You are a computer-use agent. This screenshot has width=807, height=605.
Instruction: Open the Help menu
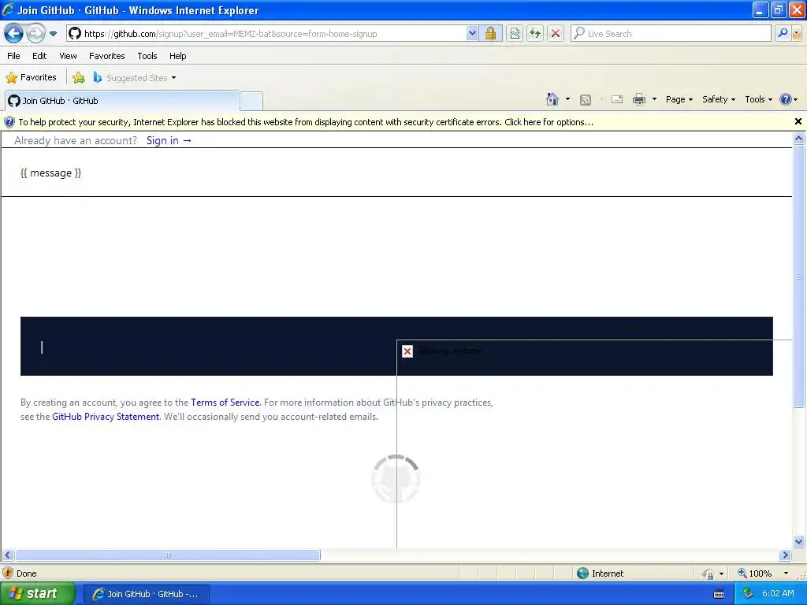(x=177, y=56)
